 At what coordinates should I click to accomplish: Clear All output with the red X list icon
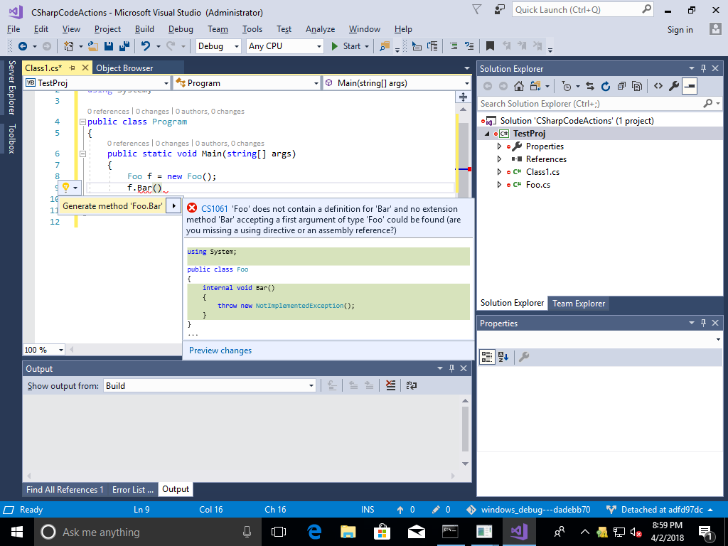(390, 385)
